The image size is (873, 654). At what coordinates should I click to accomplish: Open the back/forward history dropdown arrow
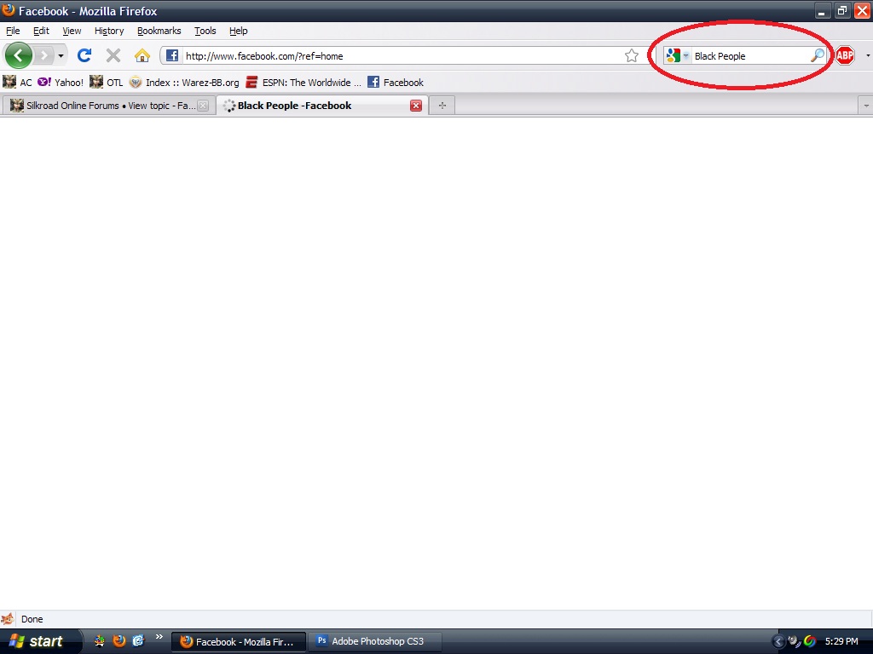pos(61,56)
